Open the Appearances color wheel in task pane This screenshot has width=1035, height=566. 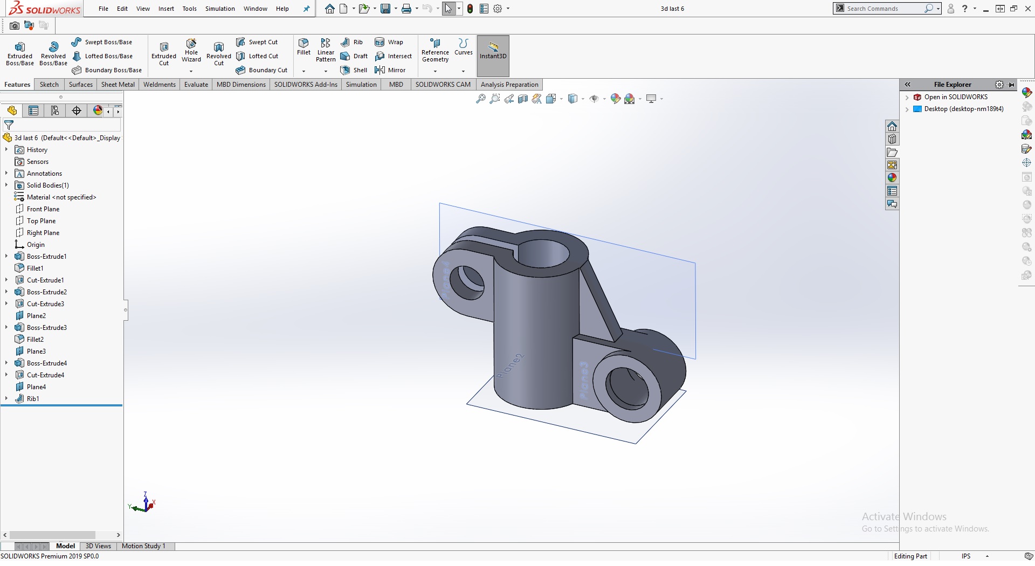(892, 178)
